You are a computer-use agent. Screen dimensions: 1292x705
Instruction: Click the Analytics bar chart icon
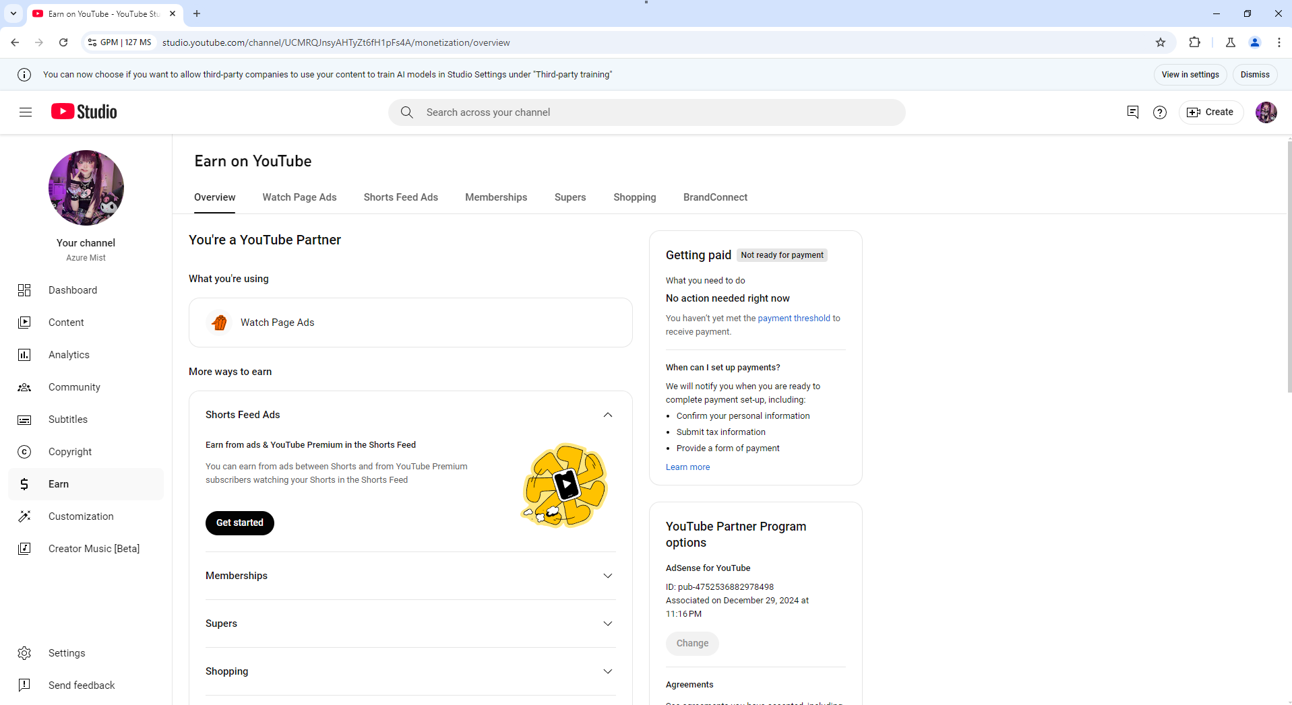(24, 355)
